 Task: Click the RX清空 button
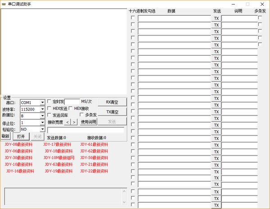[112, 102]
